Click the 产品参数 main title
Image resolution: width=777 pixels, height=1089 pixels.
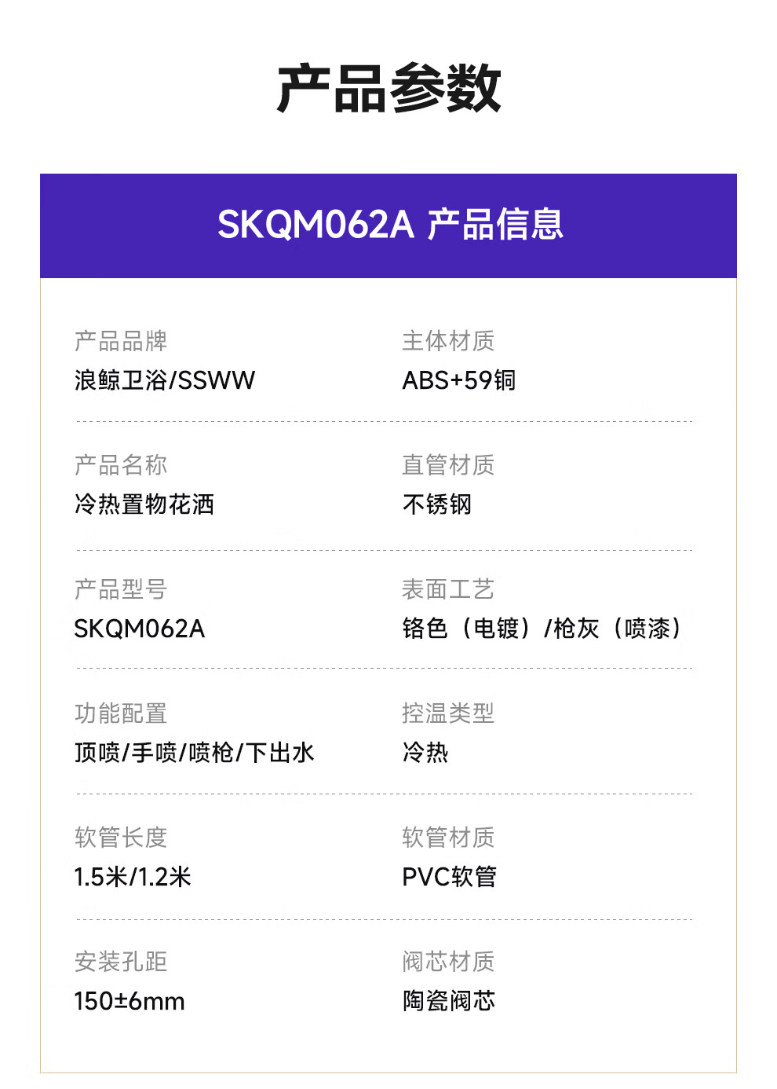point(388,89)
